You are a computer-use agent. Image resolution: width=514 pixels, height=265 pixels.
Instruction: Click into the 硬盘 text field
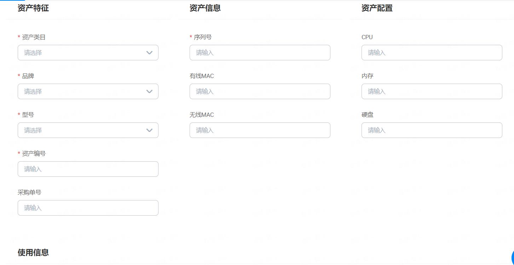(x=432, y=130)
